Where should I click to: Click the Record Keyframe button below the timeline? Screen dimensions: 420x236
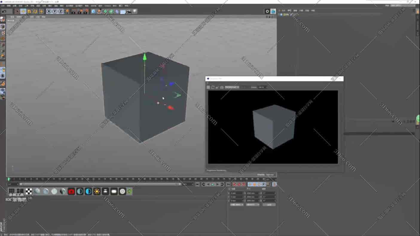(x=234, y=184)
